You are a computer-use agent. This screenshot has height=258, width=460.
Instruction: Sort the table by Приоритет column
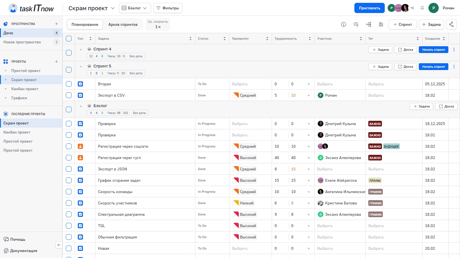pyautogui.click(x=267, y=39)
